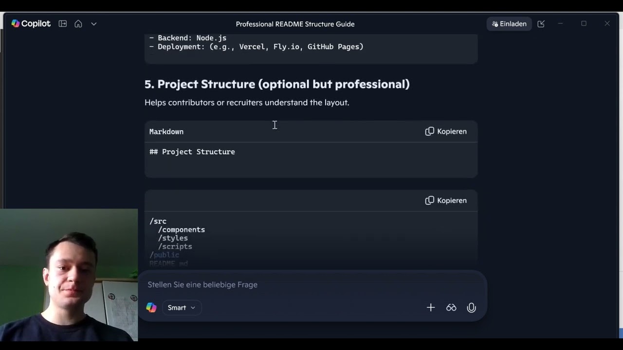Click the Deployment line with Vercel

point(257,47)
